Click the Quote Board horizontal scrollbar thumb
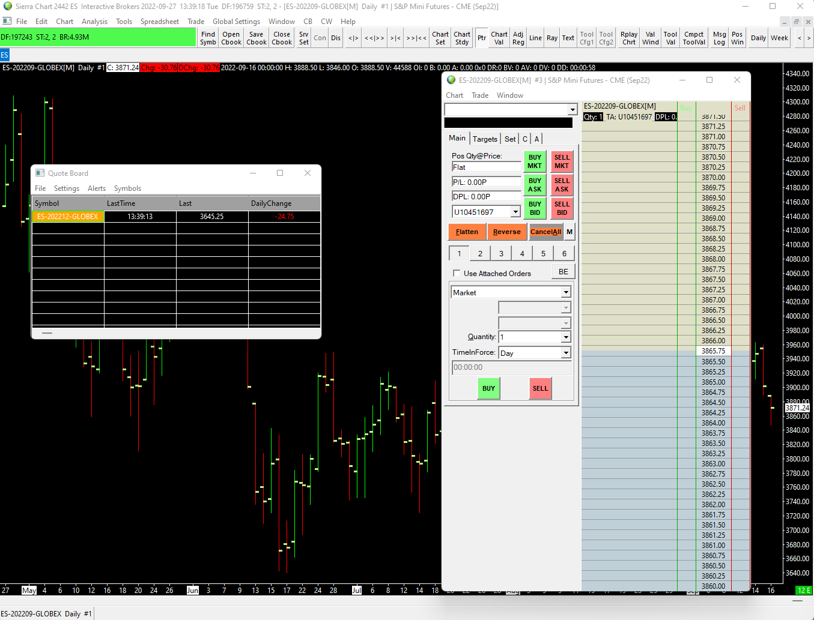The width and height of the screenshot is (814, 620). [47, 333]
